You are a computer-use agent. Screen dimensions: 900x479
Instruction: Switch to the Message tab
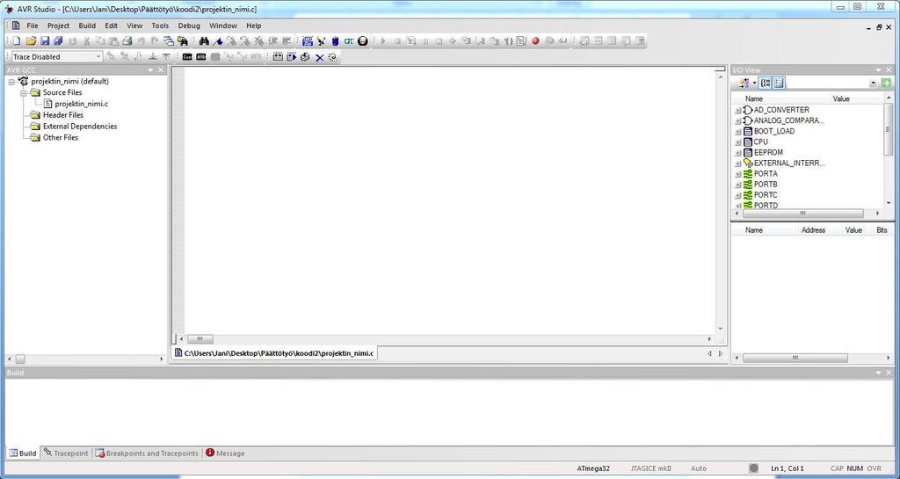tap(225, 454)
